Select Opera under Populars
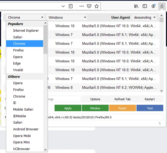Screen dimensions: 167x153 (25, 57)
